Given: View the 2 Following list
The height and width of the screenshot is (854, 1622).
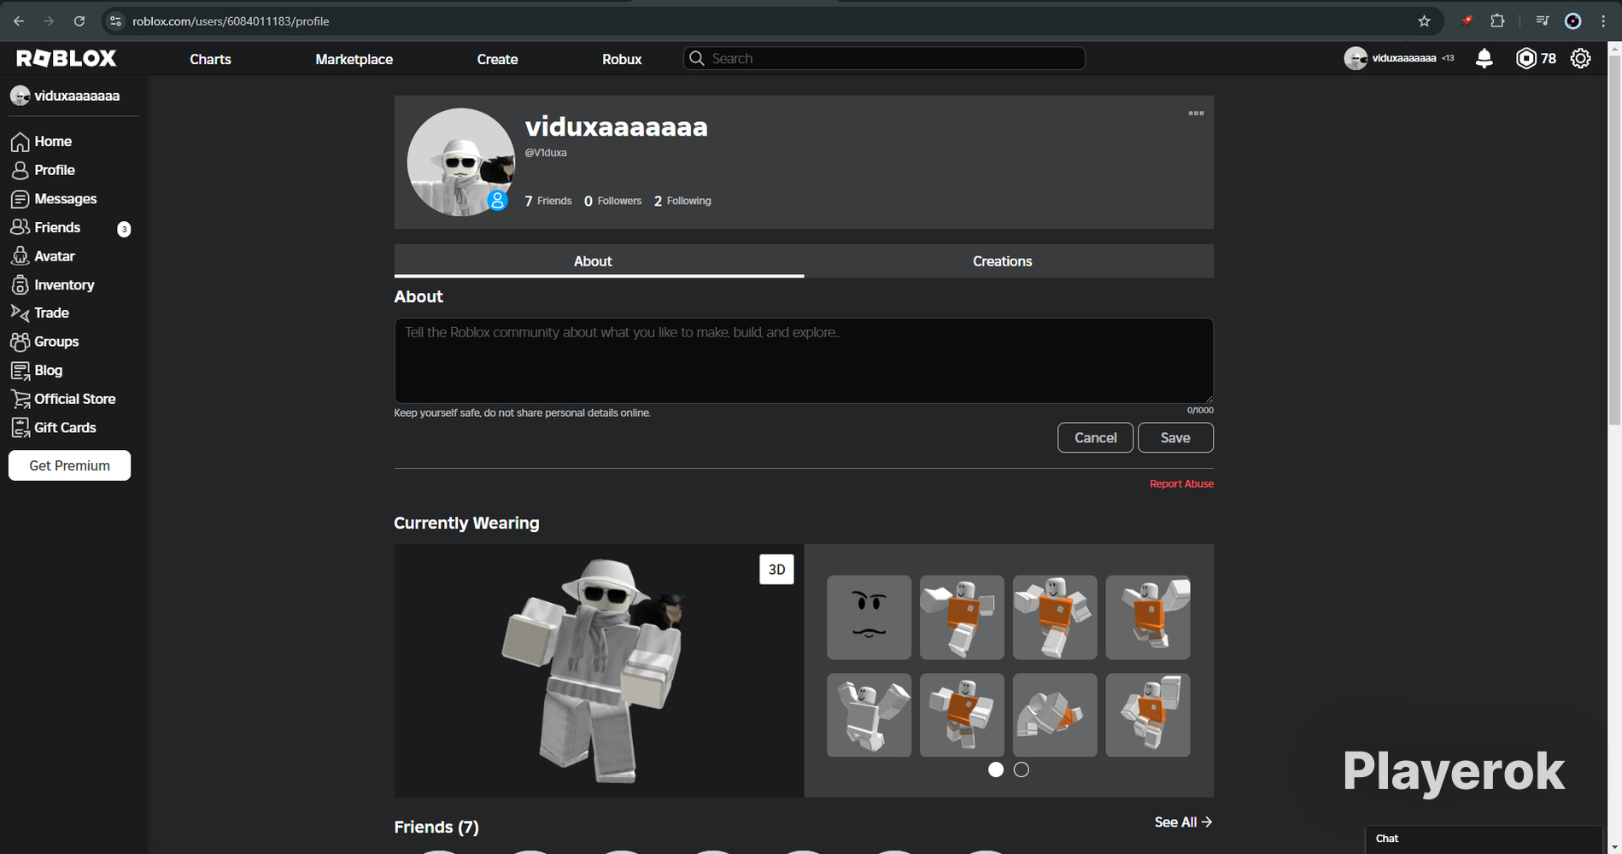Looking at the screenshot, I should tap(682, 201).
